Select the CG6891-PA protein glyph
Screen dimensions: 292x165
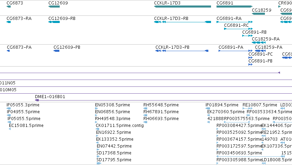236,51
